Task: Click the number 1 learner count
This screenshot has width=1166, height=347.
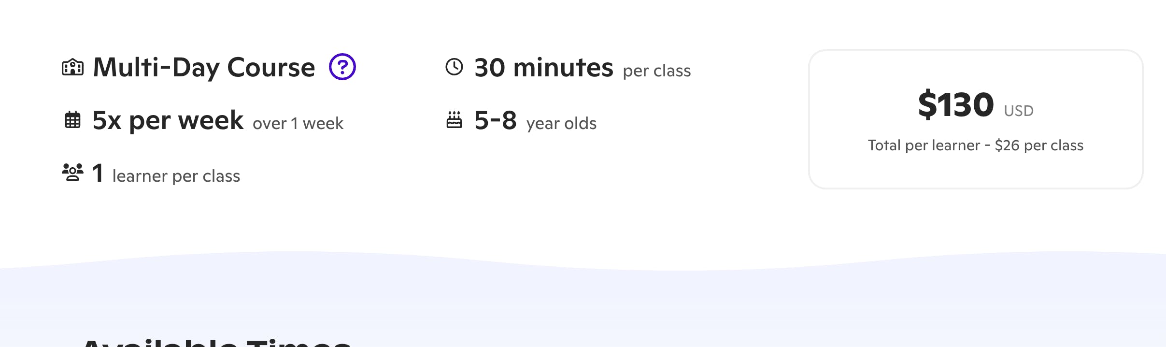Action: [98, 173]
